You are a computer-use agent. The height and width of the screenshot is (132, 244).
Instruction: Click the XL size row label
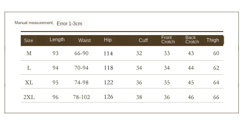29,83
